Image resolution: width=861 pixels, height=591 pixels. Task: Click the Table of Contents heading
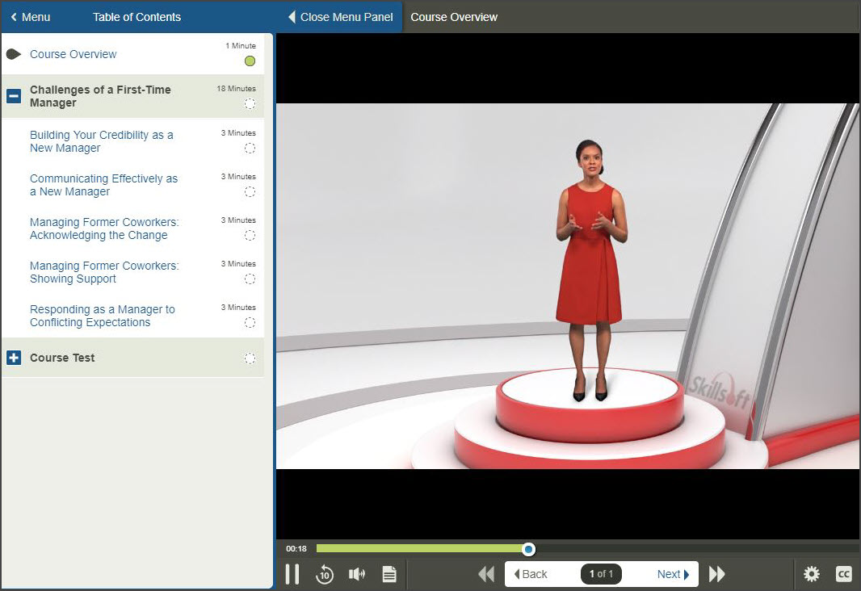click(136, 17)
